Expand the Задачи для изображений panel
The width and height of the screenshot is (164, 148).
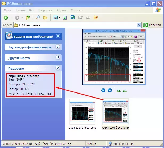58,36
